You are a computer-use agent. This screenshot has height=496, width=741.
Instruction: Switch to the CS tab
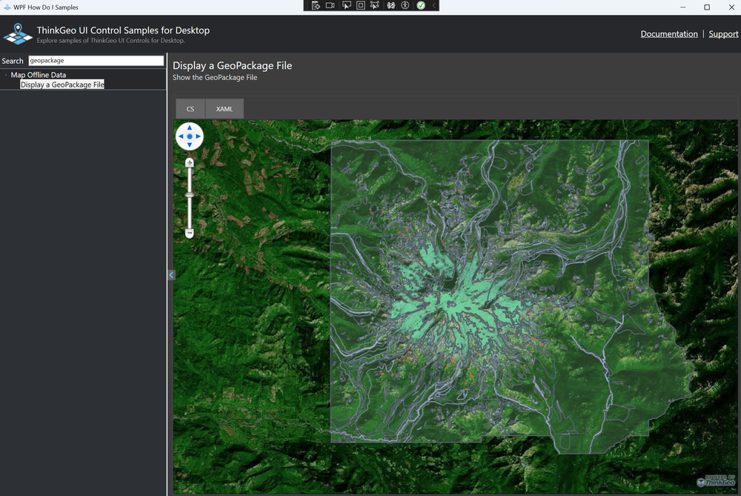[x=190, y=109]
